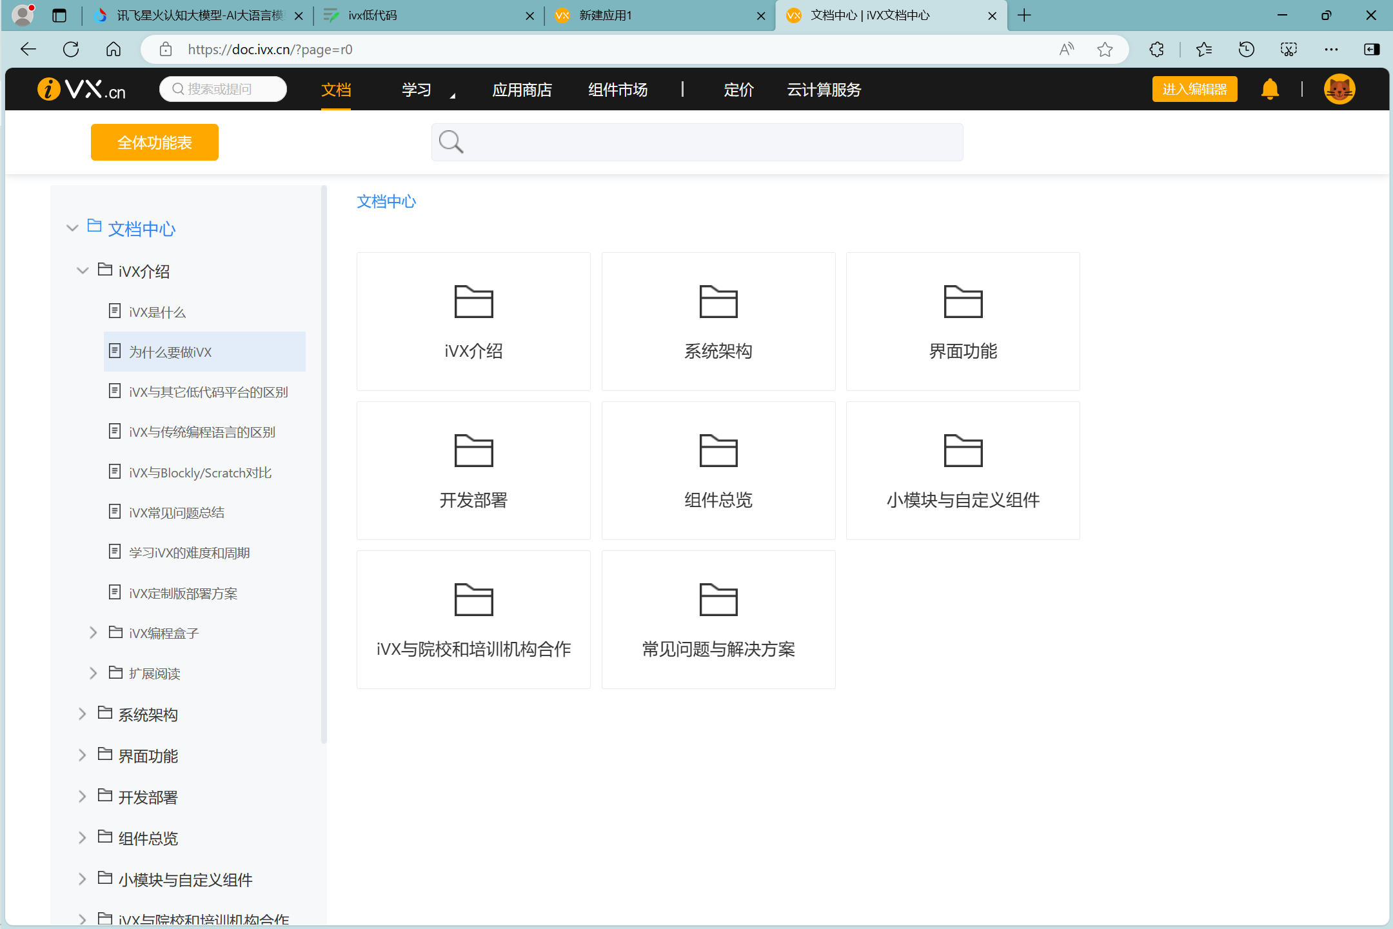Expand the 开发部署 tree node
The image size is (1393, 929).
(83, 796)
